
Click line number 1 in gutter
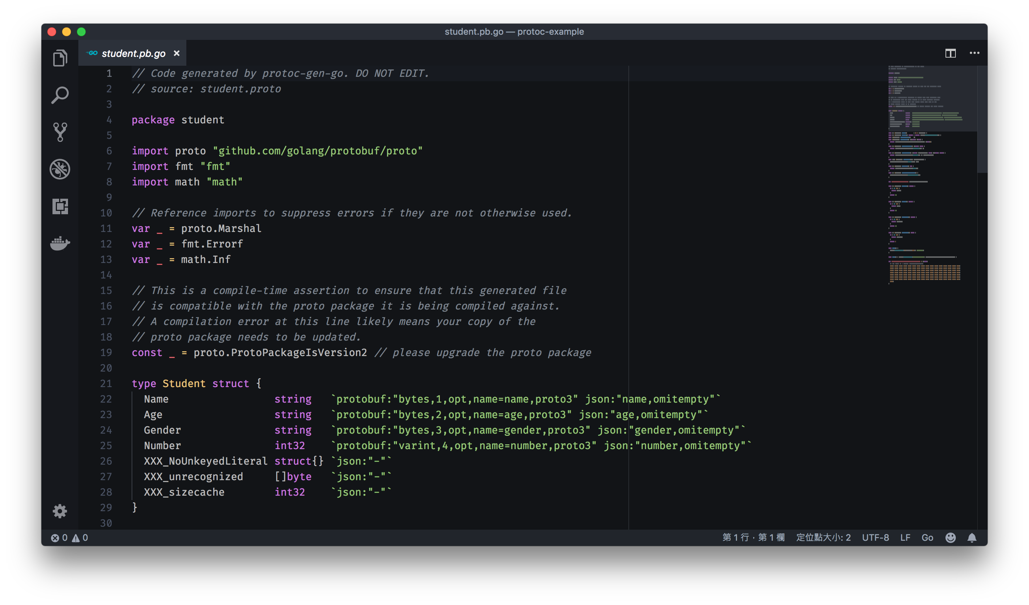coord(109,74)
